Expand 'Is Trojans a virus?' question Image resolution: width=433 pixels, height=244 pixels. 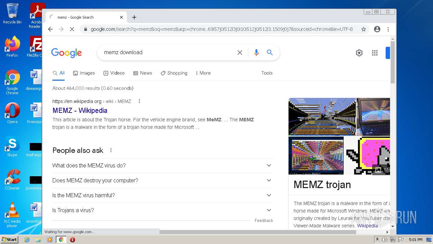(163, 210)
